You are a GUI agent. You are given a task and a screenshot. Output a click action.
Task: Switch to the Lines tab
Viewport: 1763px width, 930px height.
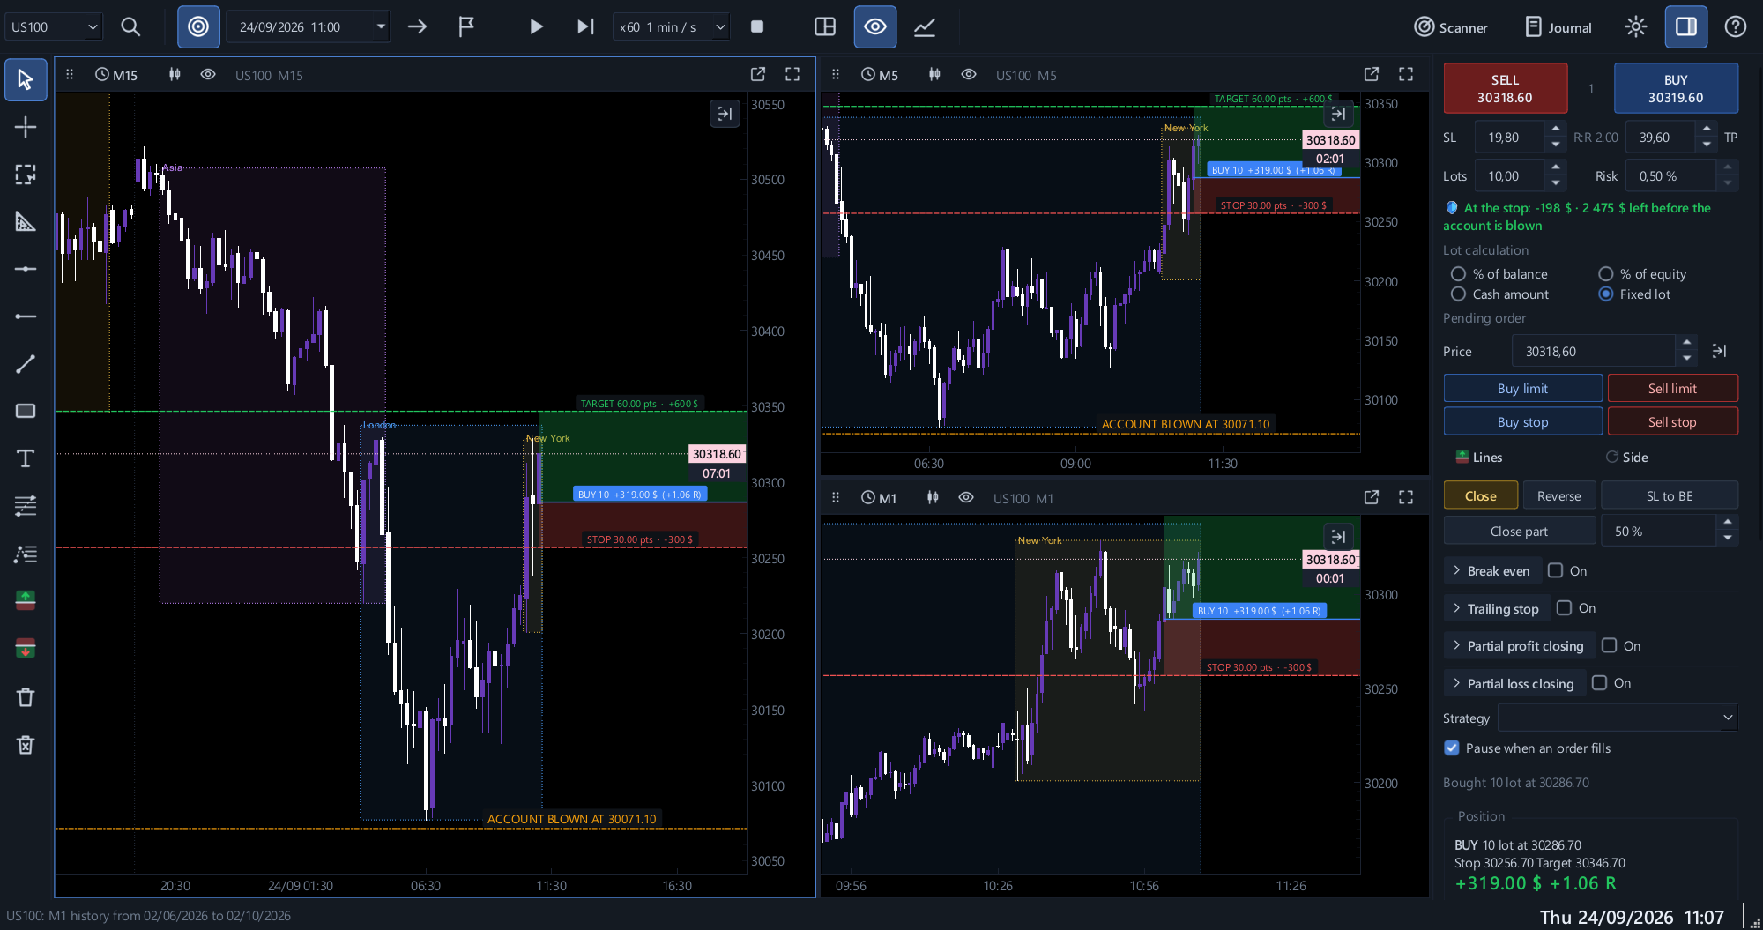(x=1478, y=457)
